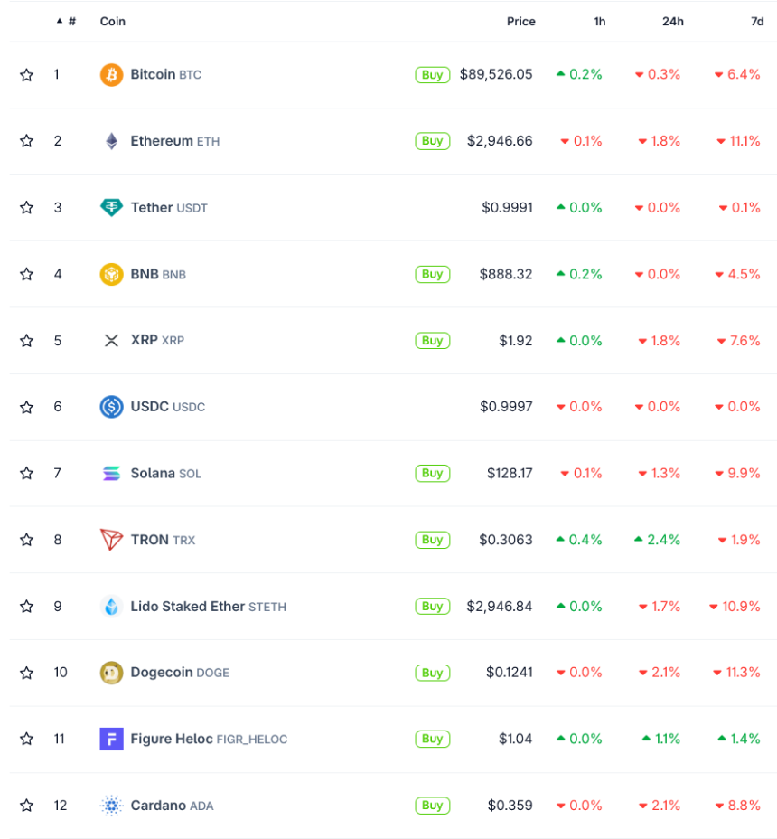Click the Bitcoin logo icon
The width and height of the screenshot is (777, 839).
tap(111, 75)
